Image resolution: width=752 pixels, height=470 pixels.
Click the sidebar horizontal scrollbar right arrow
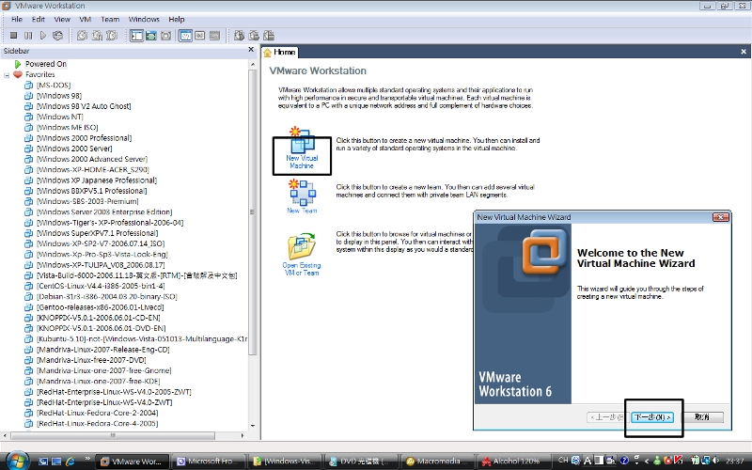[243, 435]
